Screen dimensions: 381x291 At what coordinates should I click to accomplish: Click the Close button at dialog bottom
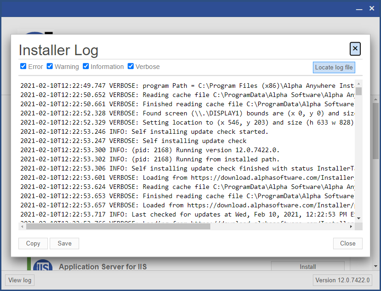pyautogui.click(x=348, y=244)
